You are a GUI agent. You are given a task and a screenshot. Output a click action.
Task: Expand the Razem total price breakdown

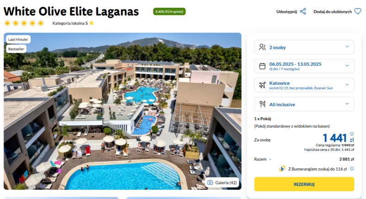tap(263, 159)
